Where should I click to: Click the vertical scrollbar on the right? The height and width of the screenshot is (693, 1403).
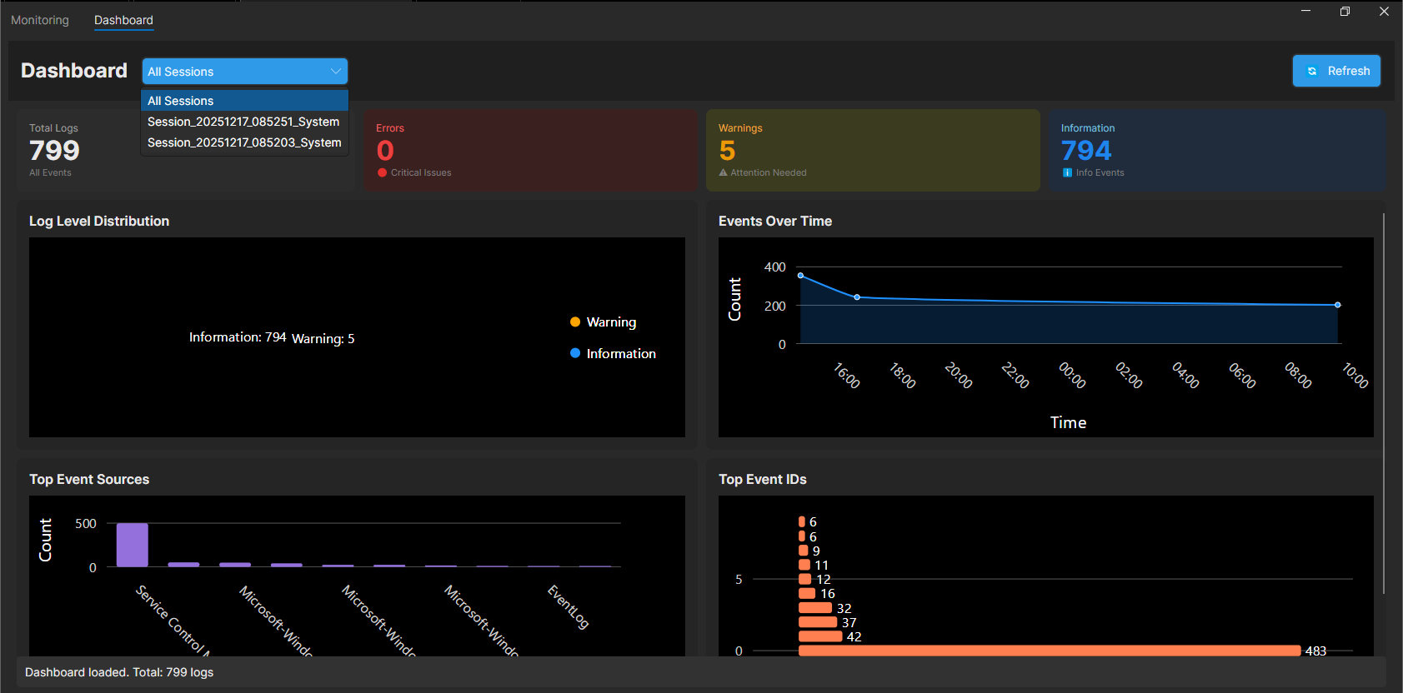(x=1384, y=403)
